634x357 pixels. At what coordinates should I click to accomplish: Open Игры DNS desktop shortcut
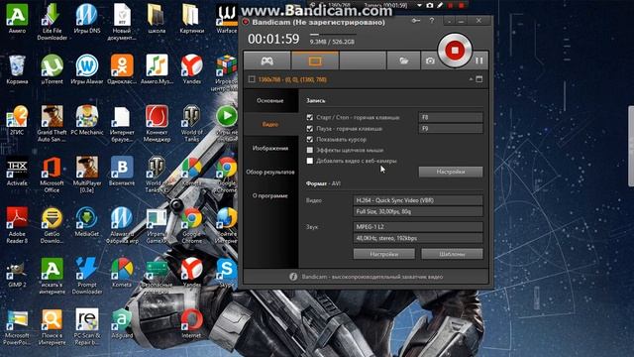coord(87,18)
